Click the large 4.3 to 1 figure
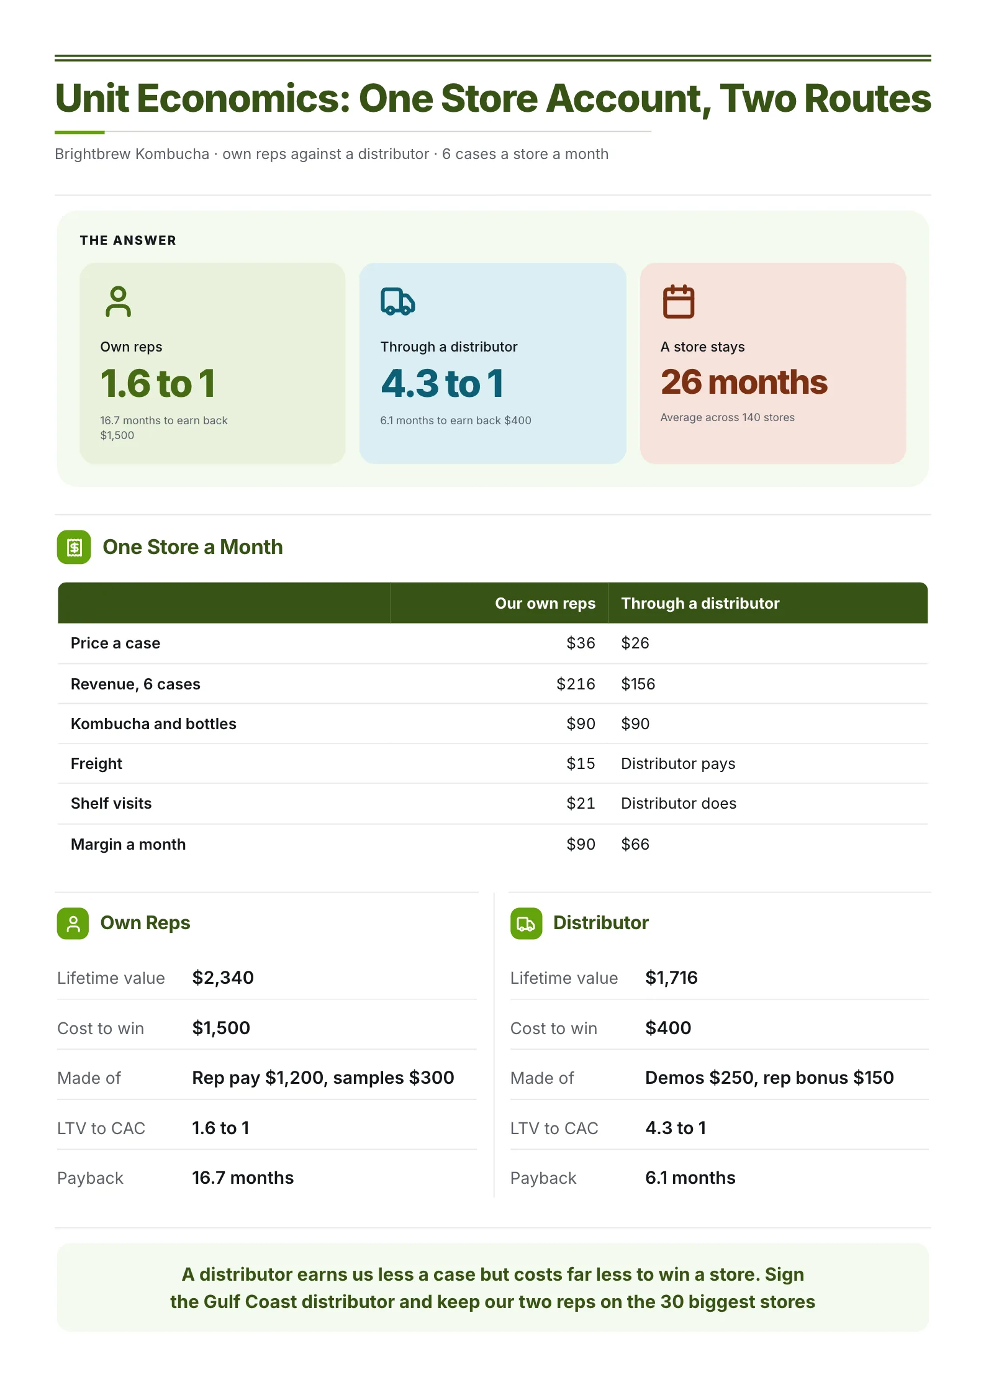 (x=442, y=383)
